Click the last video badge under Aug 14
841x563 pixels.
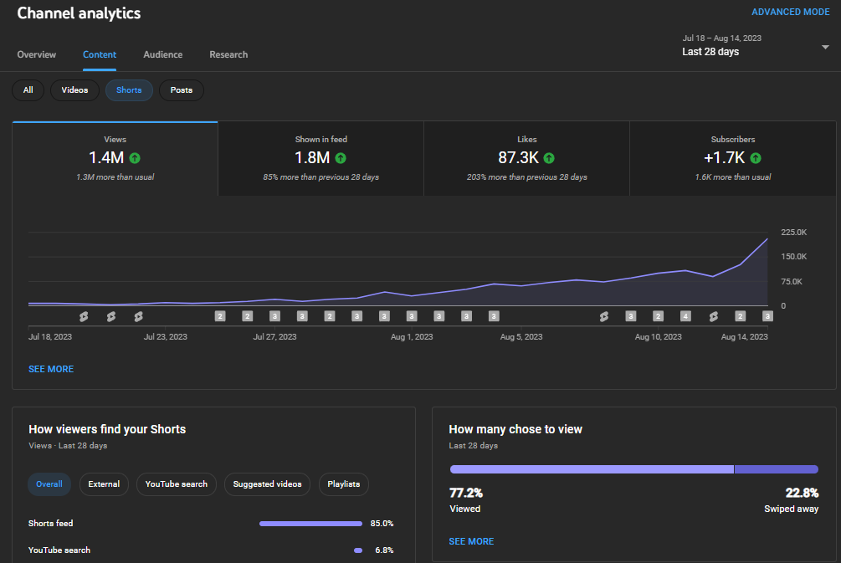pyautogui.click(x=767, y=316)
